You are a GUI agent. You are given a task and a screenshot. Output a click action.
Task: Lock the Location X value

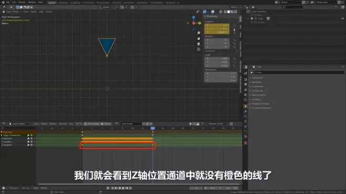coord(234,25)
